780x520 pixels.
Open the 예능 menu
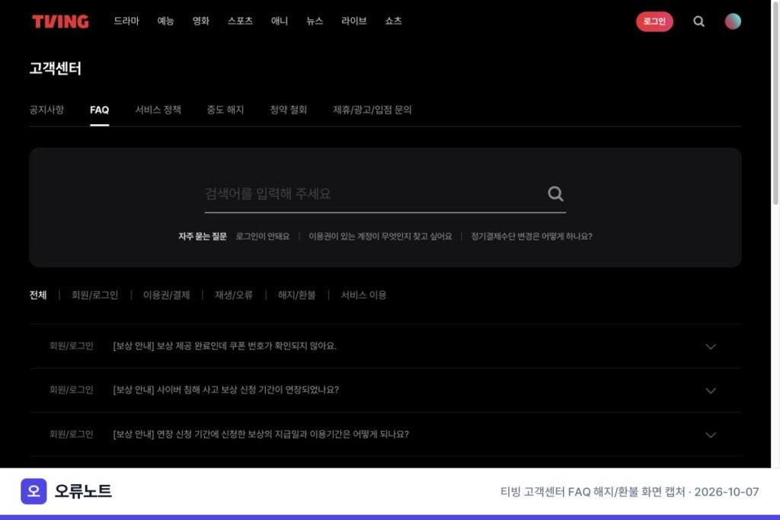(165, 21)
